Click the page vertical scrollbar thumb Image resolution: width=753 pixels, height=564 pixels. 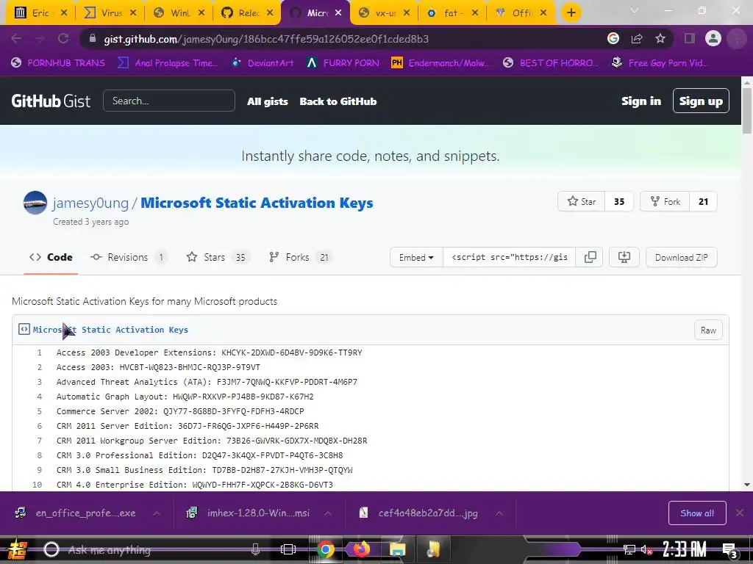pyautogui.click(x=747, y=110)
